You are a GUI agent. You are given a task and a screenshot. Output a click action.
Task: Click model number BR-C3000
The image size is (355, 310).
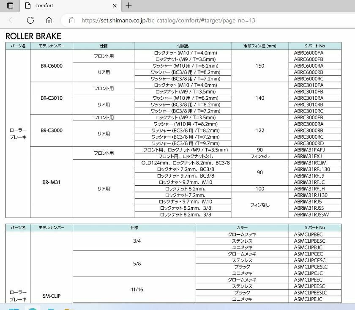[x=52, y=131]
